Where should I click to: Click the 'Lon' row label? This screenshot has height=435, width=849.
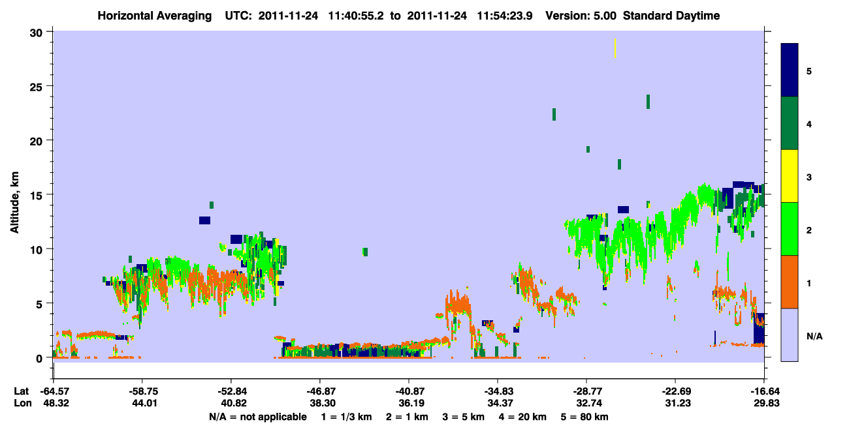pyautogui.click(x=22, y=403)
